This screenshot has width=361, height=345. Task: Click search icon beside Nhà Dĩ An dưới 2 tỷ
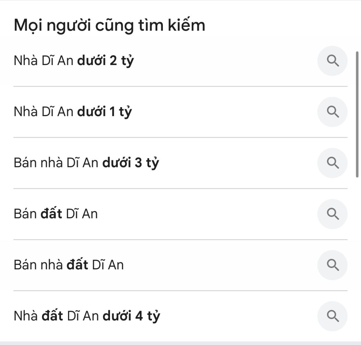click(x=332, y=61)
